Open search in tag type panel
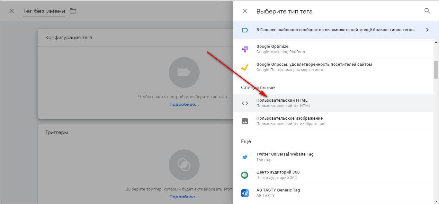Viewport: 439px width, 204px height. (427, 11)
